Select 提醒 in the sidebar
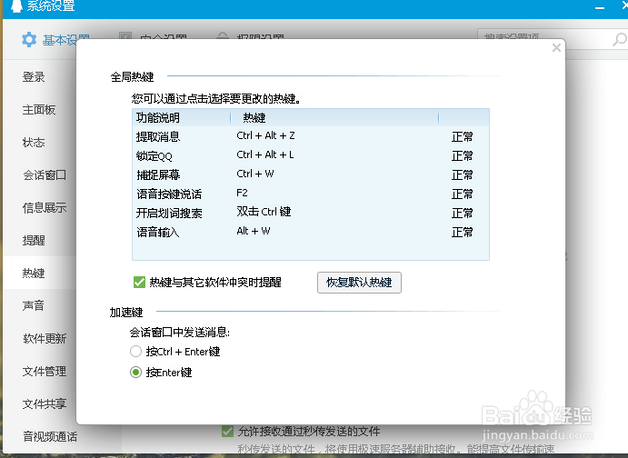 34,240
